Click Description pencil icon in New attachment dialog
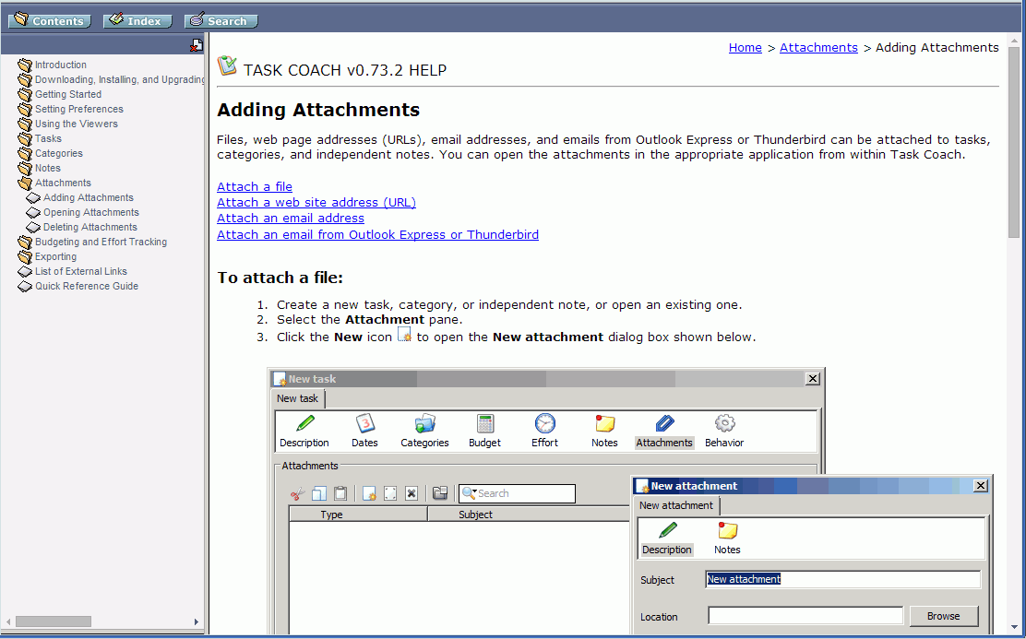 point(667,531)
